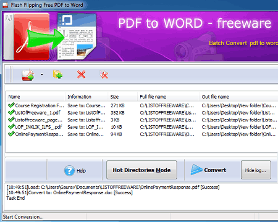278x222 pixels.
Task: Click log line 'Convert to: OnlinePaymentResponse.doc'
Action: (x=70, y=192)
